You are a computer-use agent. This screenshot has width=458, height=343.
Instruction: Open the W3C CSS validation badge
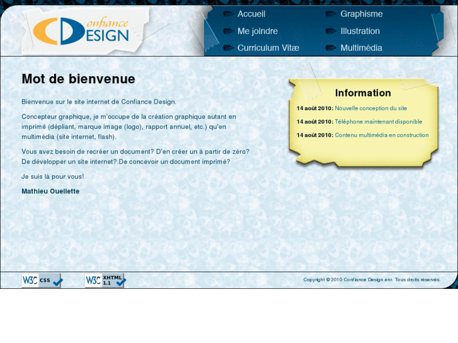click(42, 281)
